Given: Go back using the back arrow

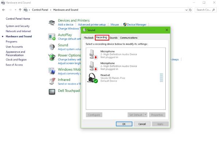Looking at the screenshot, I should point(4,10).
